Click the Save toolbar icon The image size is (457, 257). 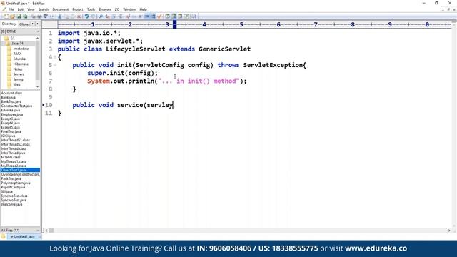tap(19, 16)
